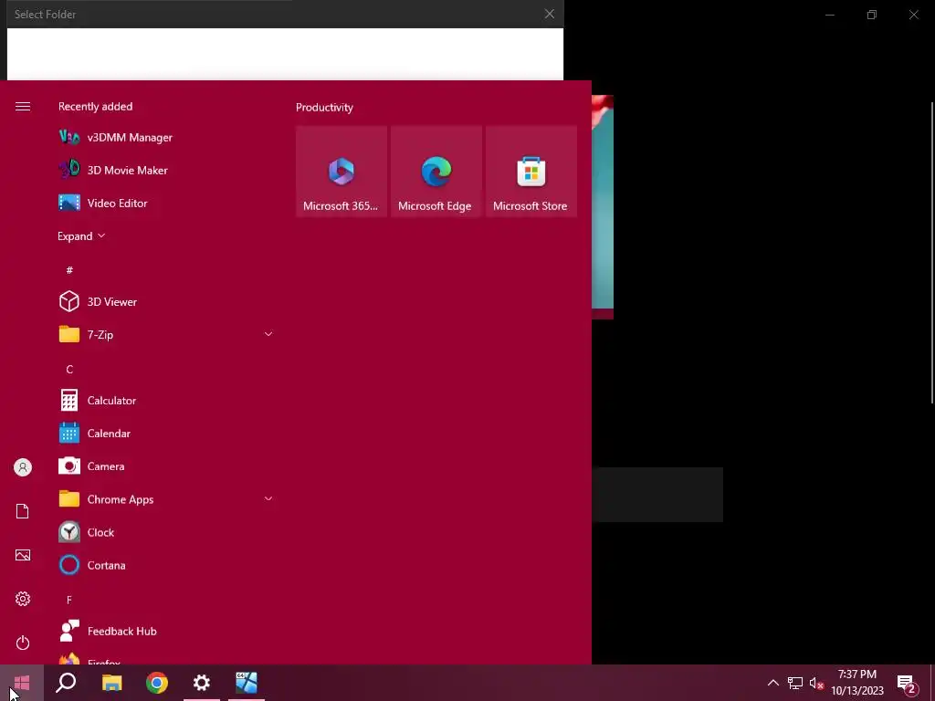Open Google Chrome from the taskbar

pyautogui.click(x=157, y=683)
